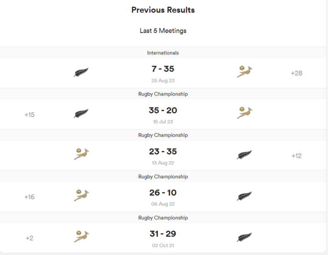Select the Internationals competition header
This screenshot has width=328, height=255.
[x=163, y=53]
